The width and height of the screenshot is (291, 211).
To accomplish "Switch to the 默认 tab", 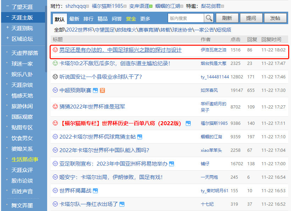I will pos(60,19).
